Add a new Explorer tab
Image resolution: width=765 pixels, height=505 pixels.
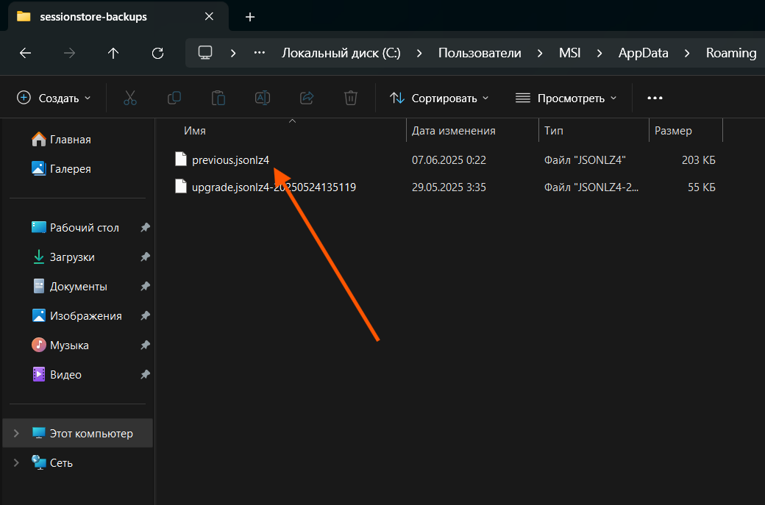tap(250, 17)
